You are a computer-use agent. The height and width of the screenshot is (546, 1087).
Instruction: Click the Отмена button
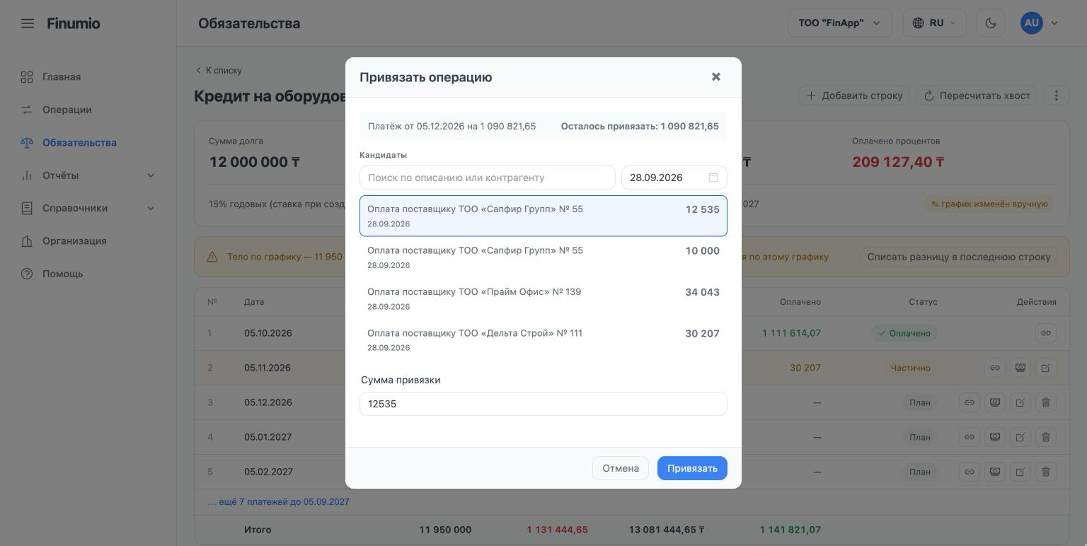[621, 468]
